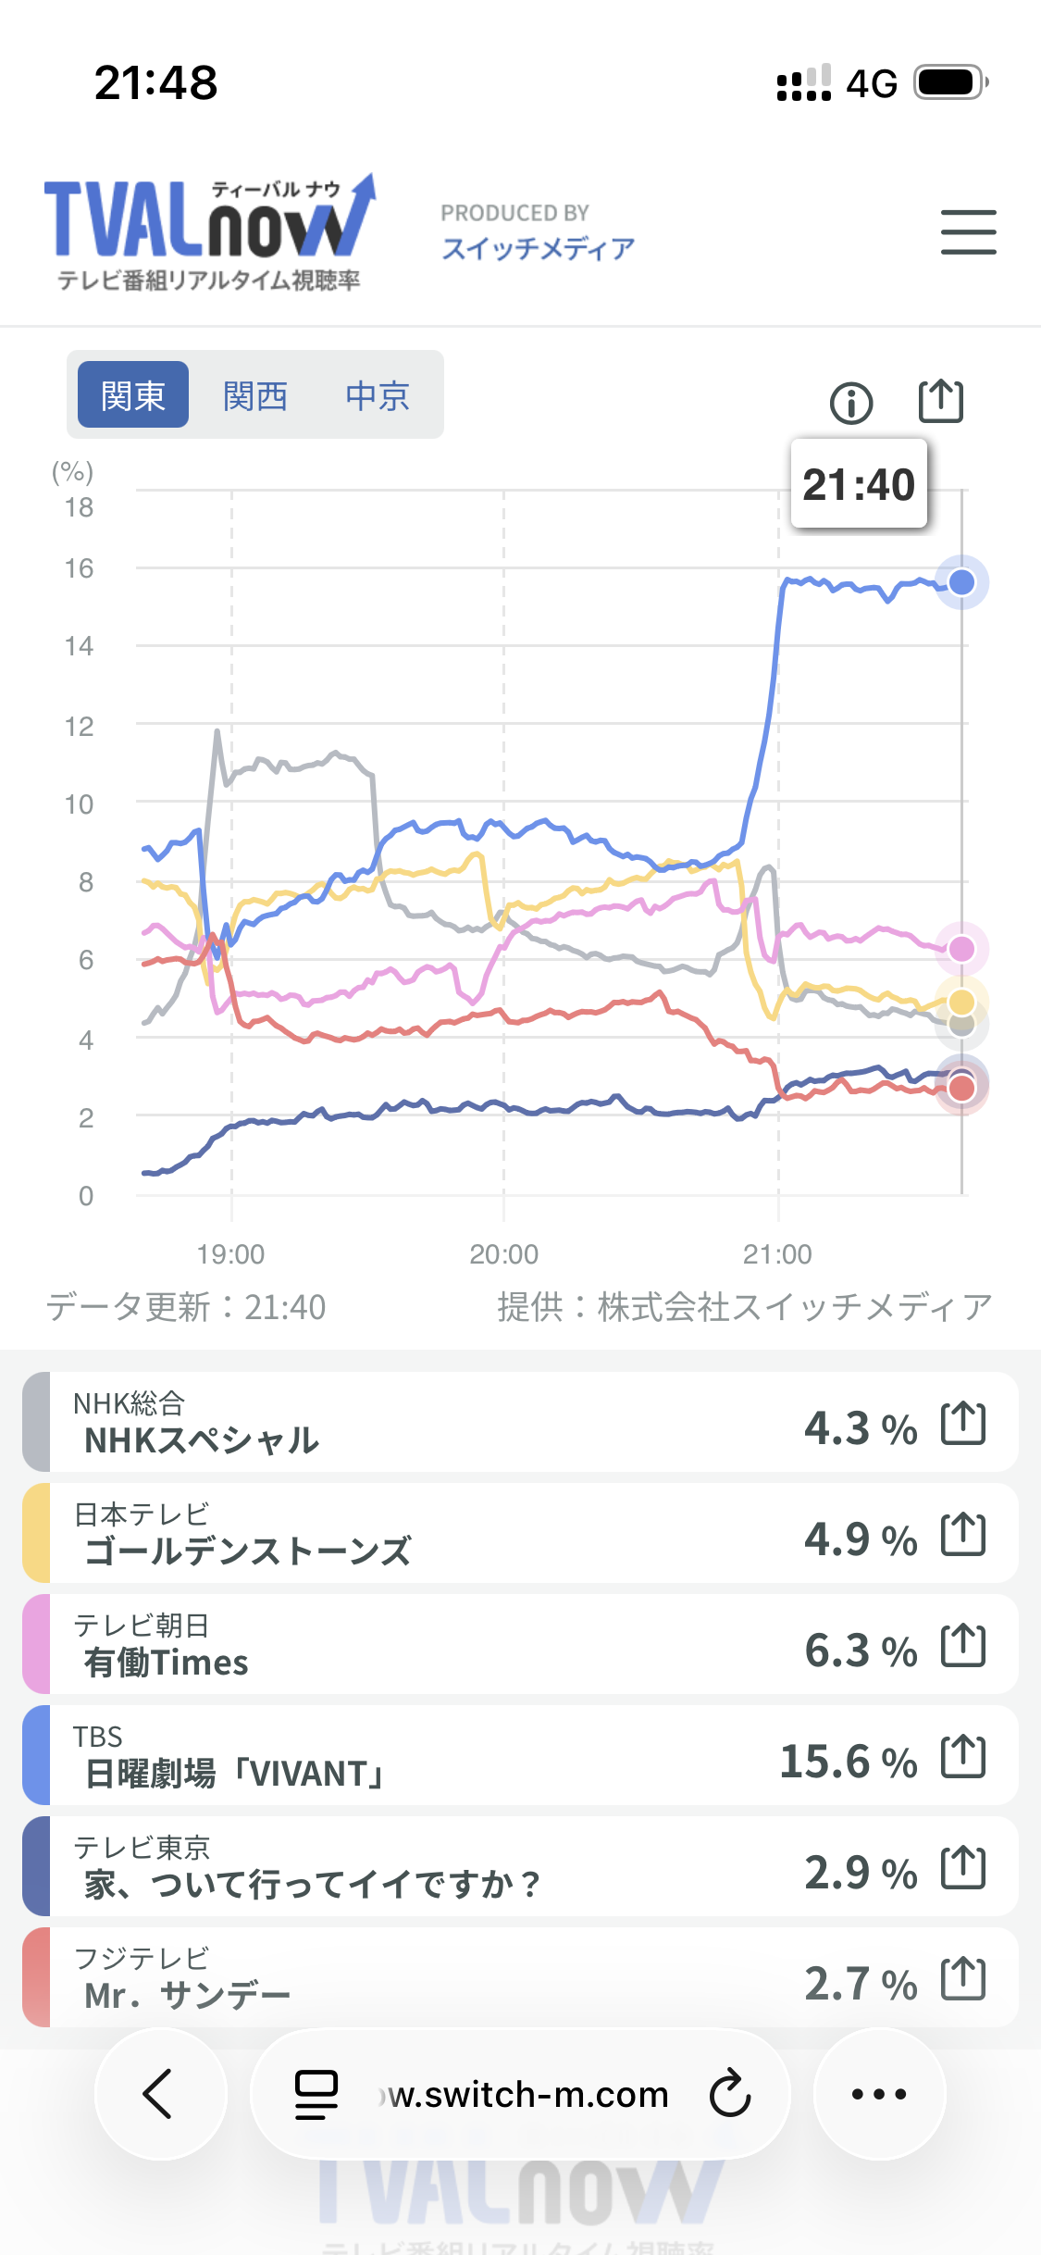
Task: Switch to the 関西 region tab
Action: [255, 395]
